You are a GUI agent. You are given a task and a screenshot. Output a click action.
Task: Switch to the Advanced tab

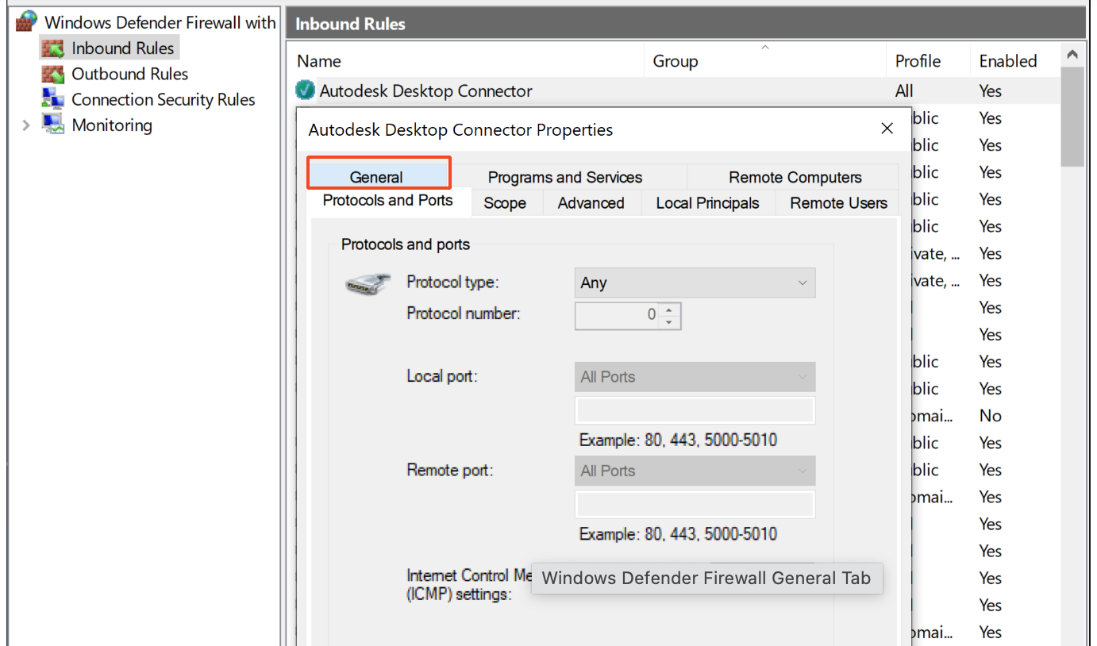click(591, 202)
